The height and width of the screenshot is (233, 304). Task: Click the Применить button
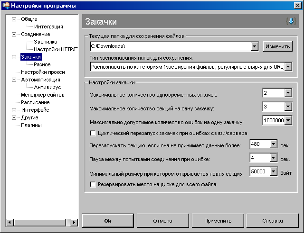coord(218,221)
